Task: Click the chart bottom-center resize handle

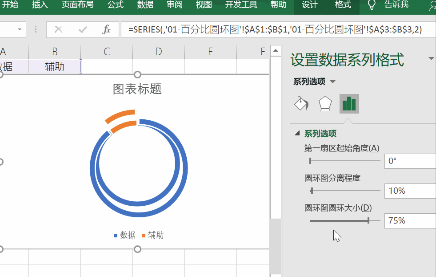Action: click(137, 249)
